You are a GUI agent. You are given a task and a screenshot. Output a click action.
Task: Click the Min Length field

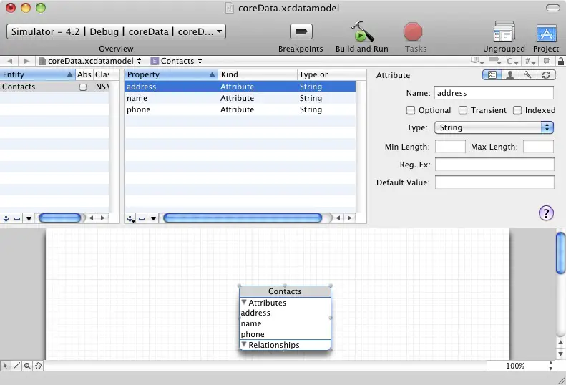pos(450,147)
